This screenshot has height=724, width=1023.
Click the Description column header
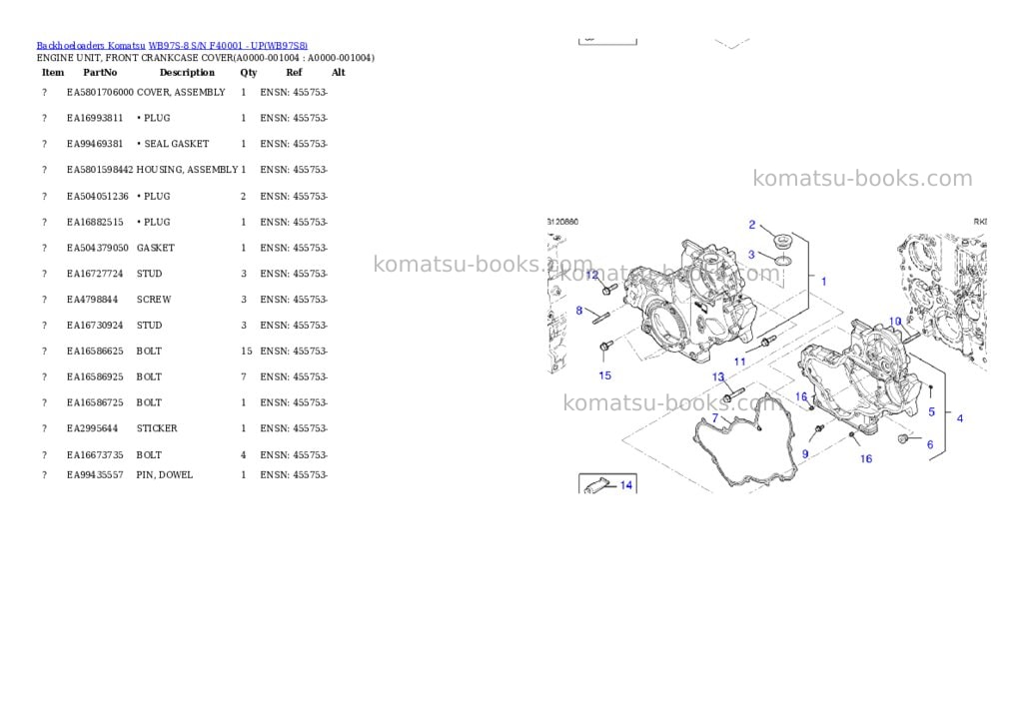click(187, 72)
